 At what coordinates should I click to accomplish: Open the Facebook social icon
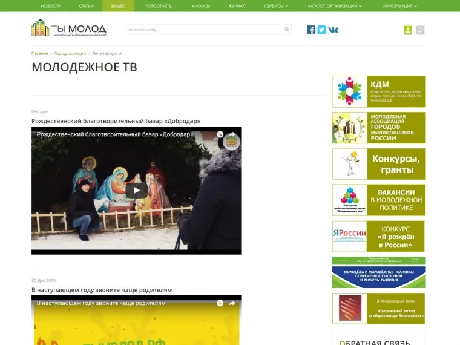pos(311,30)
